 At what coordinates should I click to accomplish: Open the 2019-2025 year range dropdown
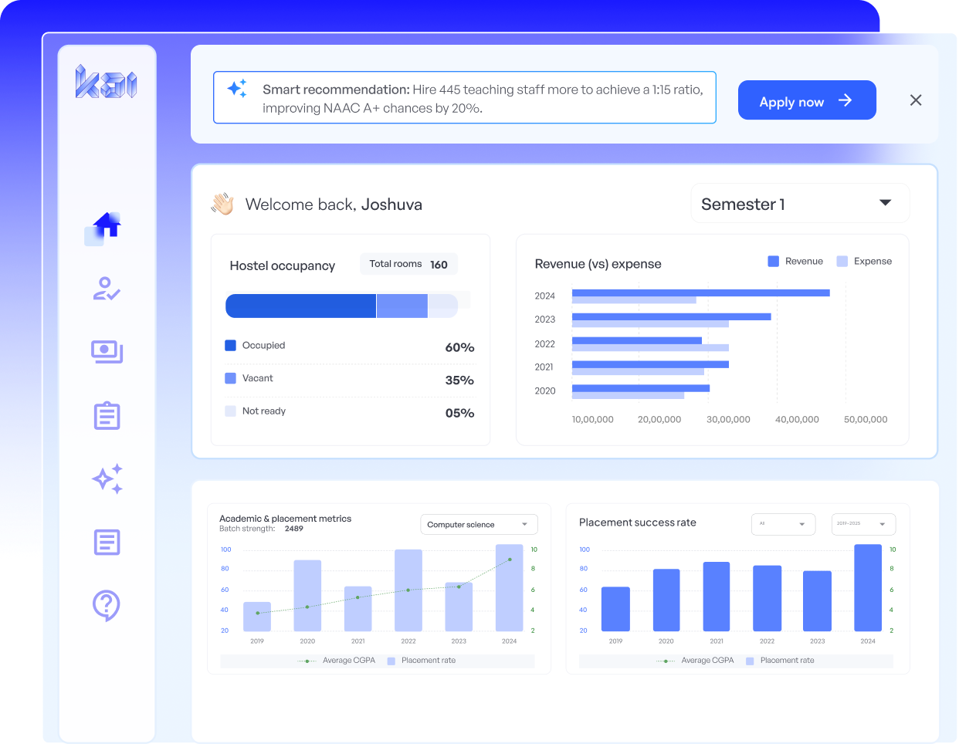tap(863, 524)
